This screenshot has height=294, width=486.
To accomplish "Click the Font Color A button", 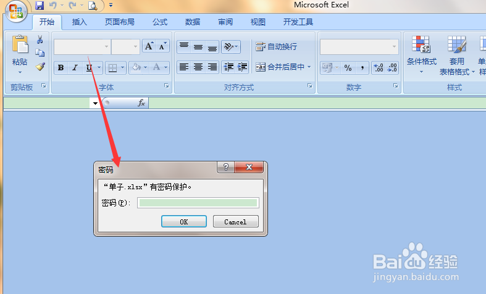I will coord(156,67).
